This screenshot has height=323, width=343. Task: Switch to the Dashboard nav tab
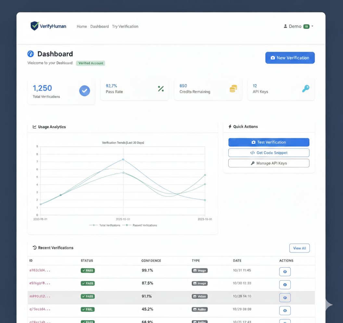(x=99, y=26)
